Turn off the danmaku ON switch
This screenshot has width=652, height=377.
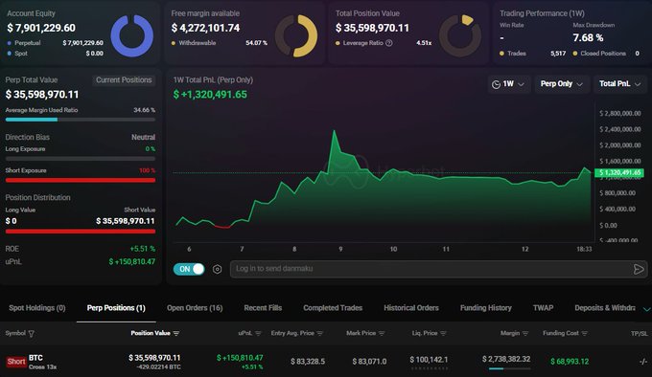(x=189, y=269)
